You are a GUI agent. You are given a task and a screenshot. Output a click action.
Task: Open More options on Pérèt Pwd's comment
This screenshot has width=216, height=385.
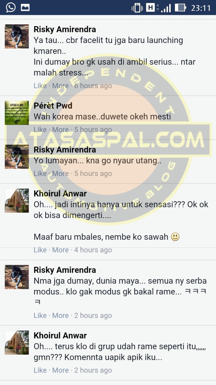coord(60,130)
